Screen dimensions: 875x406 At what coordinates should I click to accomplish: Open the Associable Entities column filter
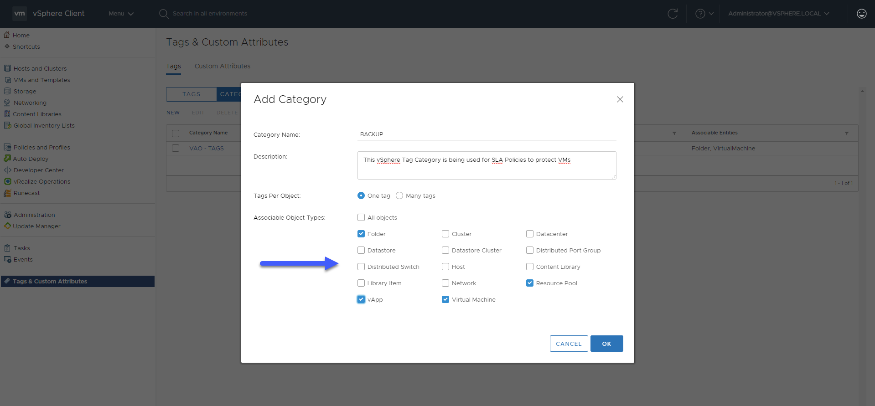847,133
